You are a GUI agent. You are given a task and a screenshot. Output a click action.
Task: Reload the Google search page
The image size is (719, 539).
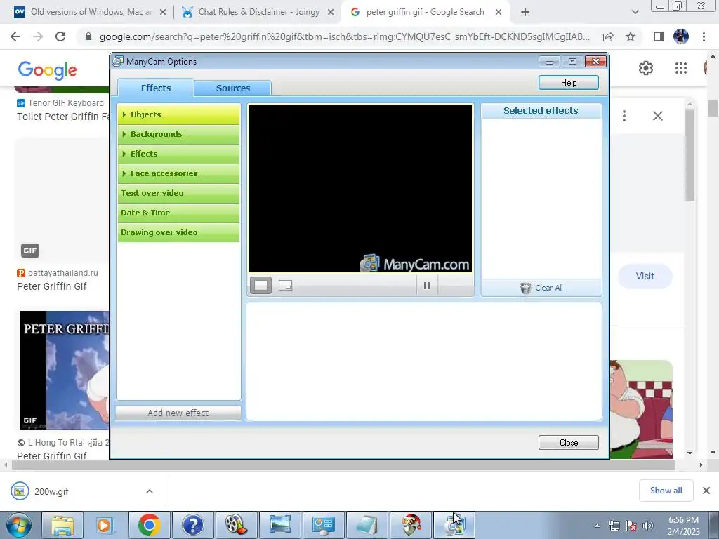click(x=60, y=36)
